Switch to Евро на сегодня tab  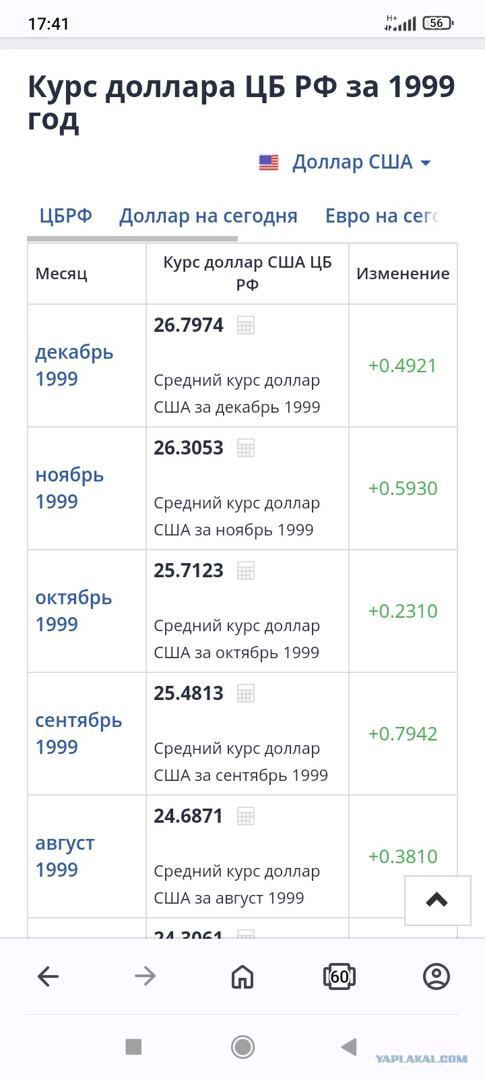click(x=382, y=216)
